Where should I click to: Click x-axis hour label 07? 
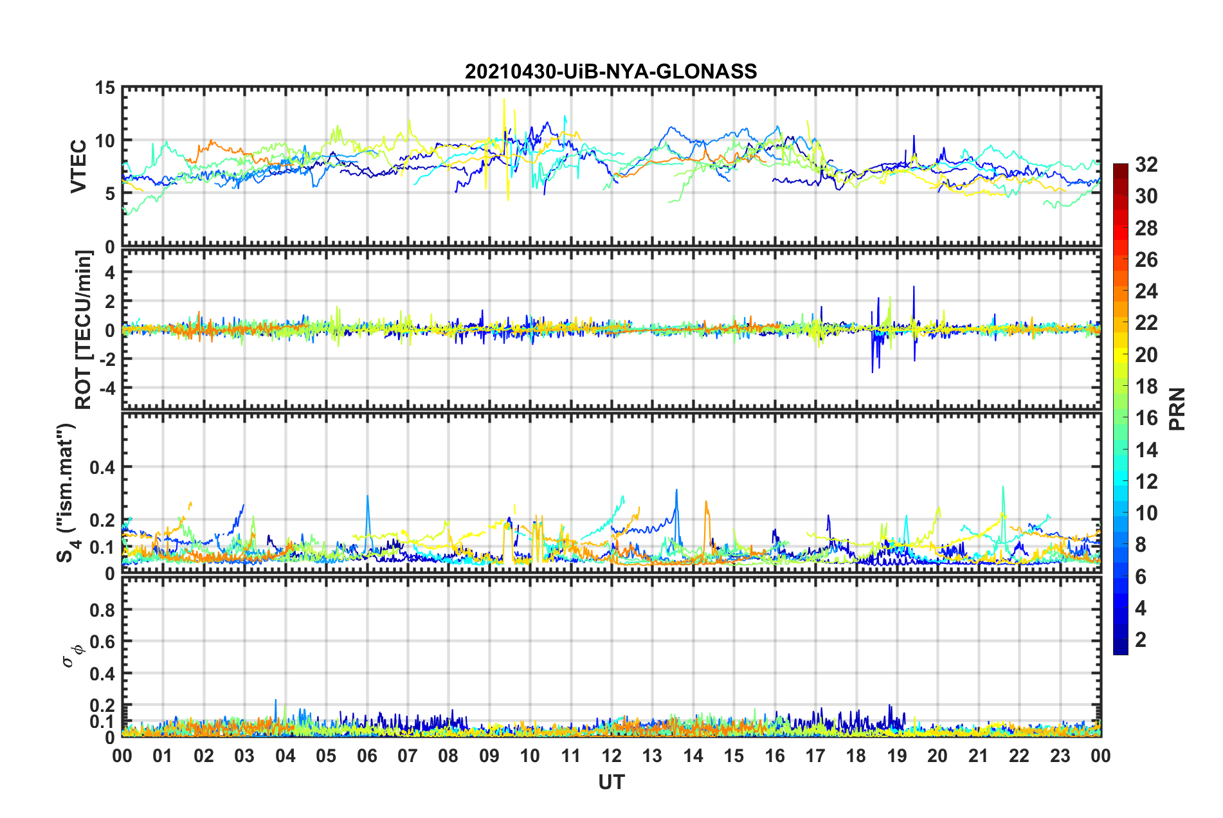pos(408,756)
